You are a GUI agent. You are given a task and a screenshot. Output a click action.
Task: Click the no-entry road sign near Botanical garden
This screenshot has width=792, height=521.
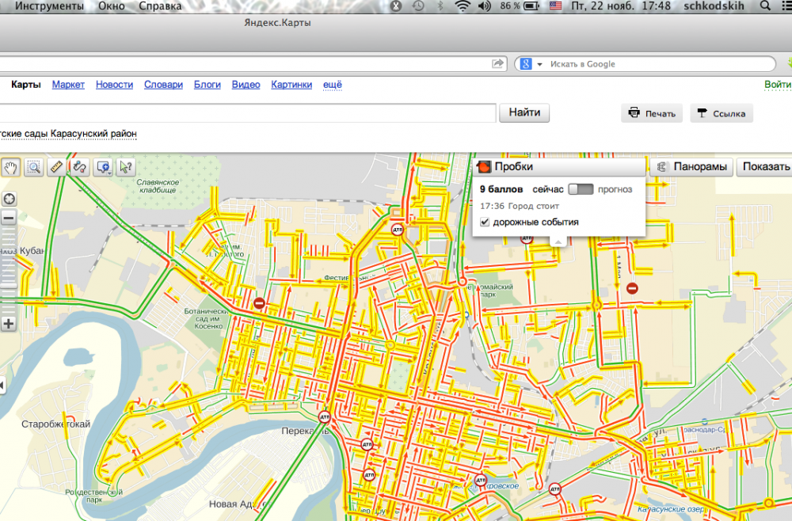259,302
